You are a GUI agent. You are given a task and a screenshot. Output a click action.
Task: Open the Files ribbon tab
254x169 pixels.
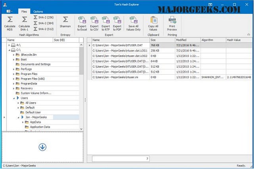(x=24, y=11)
